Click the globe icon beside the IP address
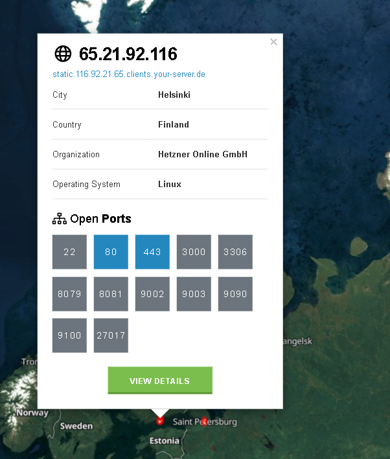 pyautogui.click(x=63, y=54)
